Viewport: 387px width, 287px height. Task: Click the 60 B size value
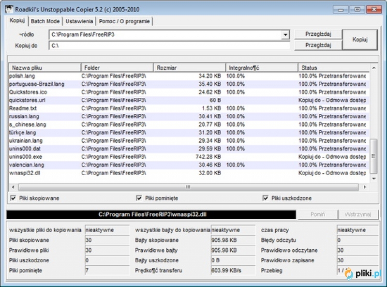(x=215, y=100)
